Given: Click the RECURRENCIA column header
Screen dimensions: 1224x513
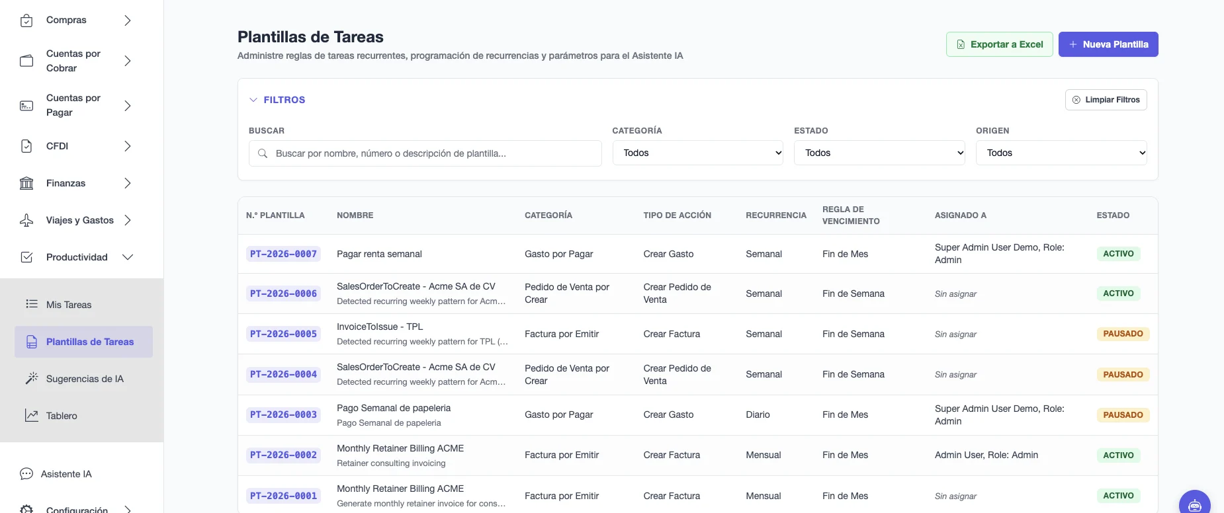Looking at the screenshot, I should (776, 216).
